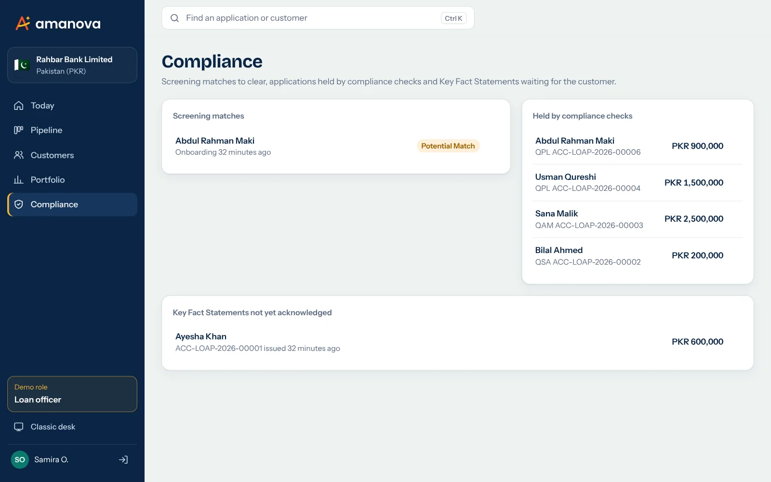Click Onboarding 32 minutes ago text
The image size is (771, 482).
pyautogui.click(x=223, y=152)
